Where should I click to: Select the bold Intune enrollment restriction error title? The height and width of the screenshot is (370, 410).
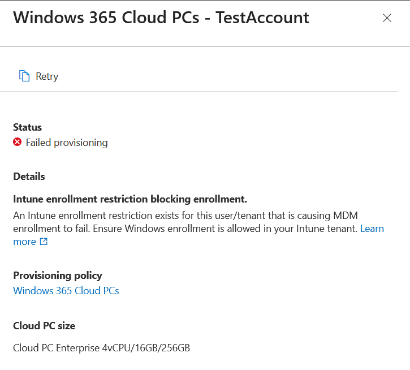(x=130, y=199)
